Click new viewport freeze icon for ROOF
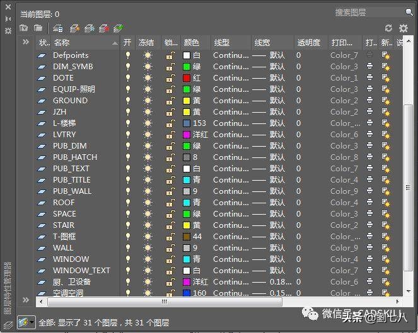The width and height of the screenshot is (418, 333). coord(385,203)
